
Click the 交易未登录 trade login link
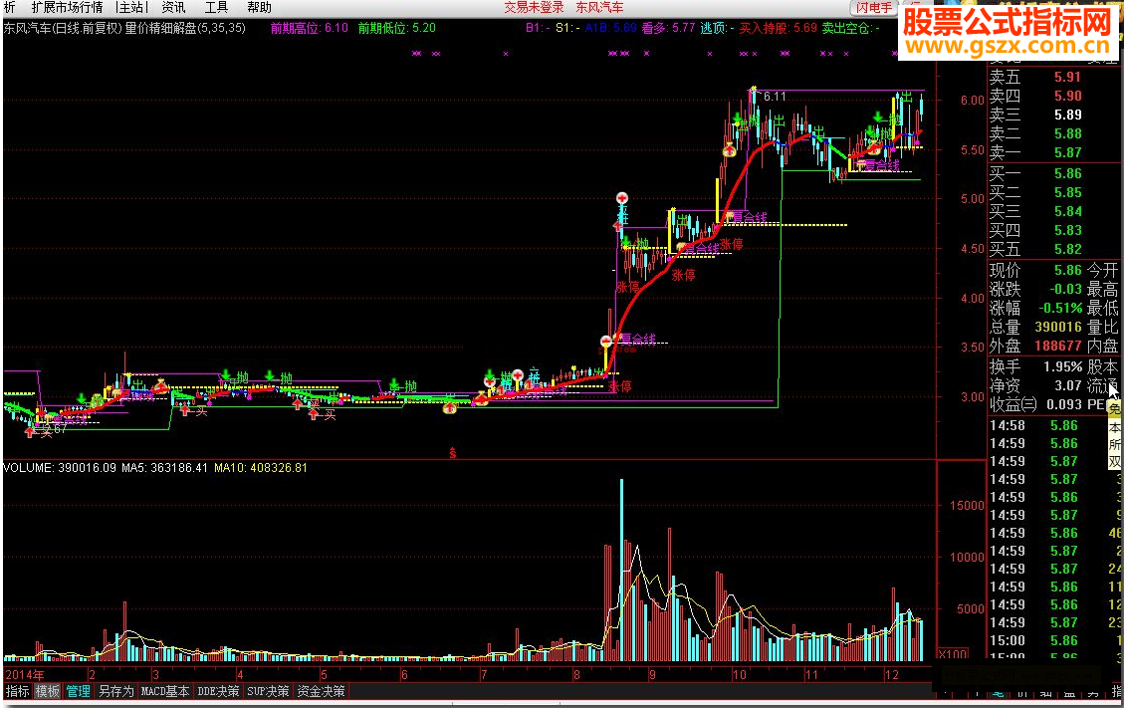coord(534,8)
